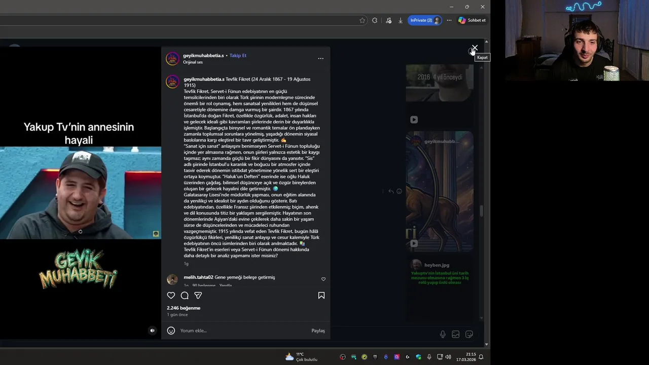Open melih.tahta02 commenter profile
The image size is (649, 365).
[x=198, y=277]
